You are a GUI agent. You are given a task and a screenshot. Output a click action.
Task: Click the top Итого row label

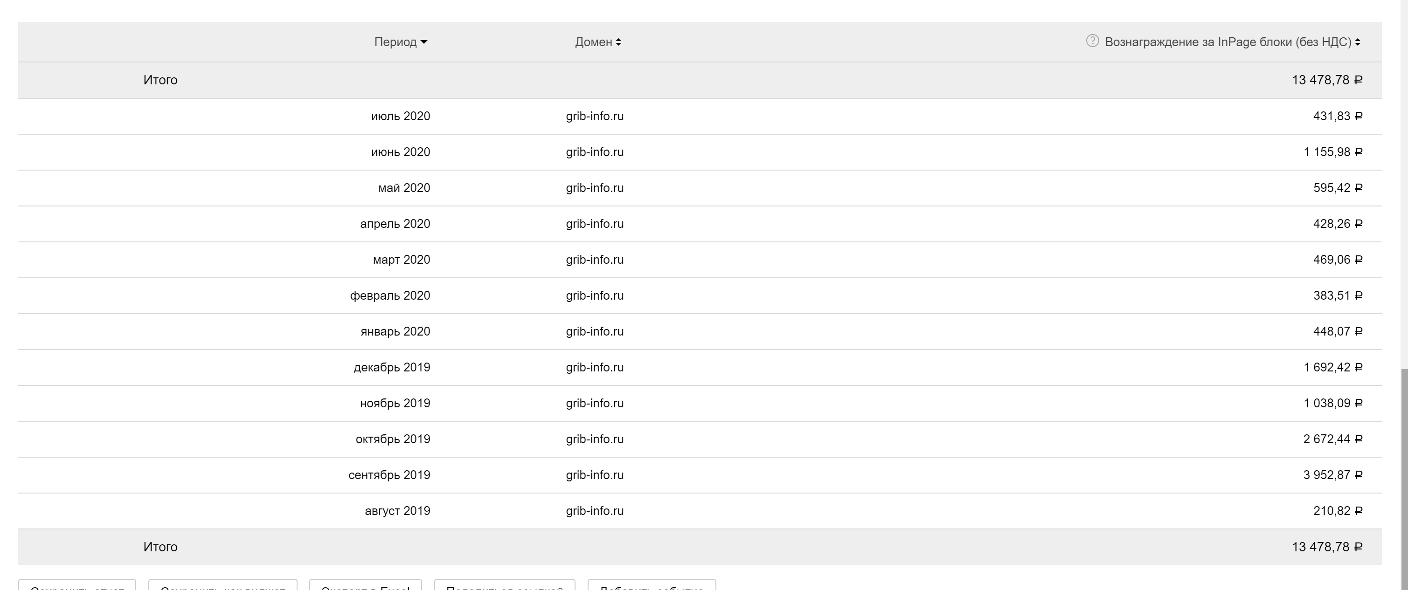[160, 80]
